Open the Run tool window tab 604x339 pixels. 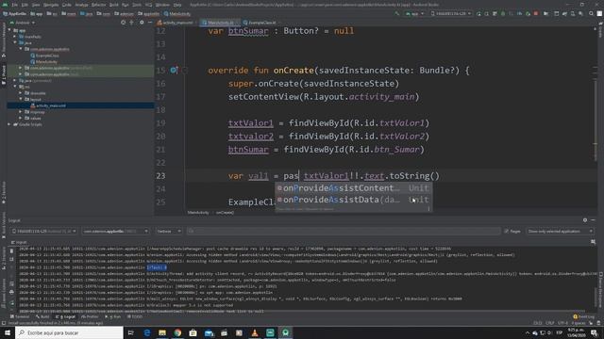(112, 316)
